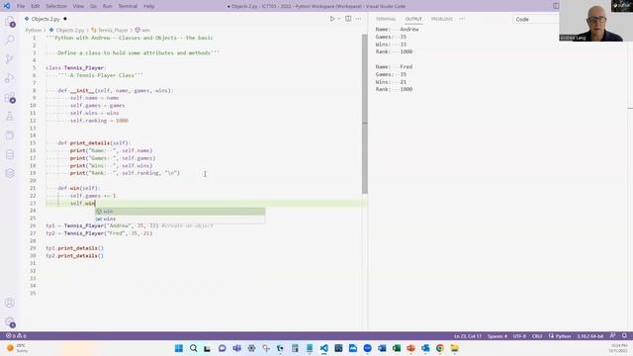Viewport: 633px width, 356px height.
Task: Open the File menu
Action: (21, 6)
